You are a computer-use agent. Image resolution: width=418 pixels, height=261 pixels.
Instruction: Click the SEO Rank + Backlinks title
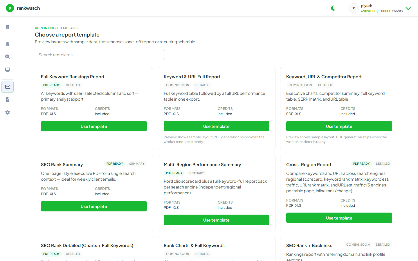tap(309, 246)
